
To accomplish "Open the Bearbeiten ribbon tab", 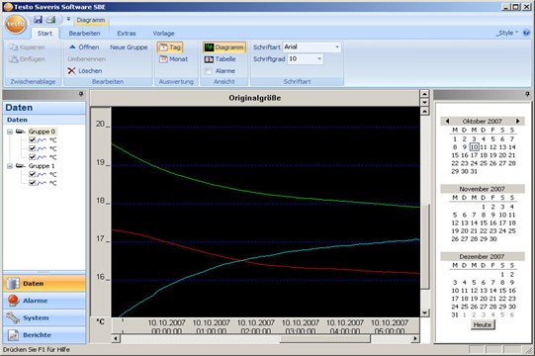I will coord(84,33).
